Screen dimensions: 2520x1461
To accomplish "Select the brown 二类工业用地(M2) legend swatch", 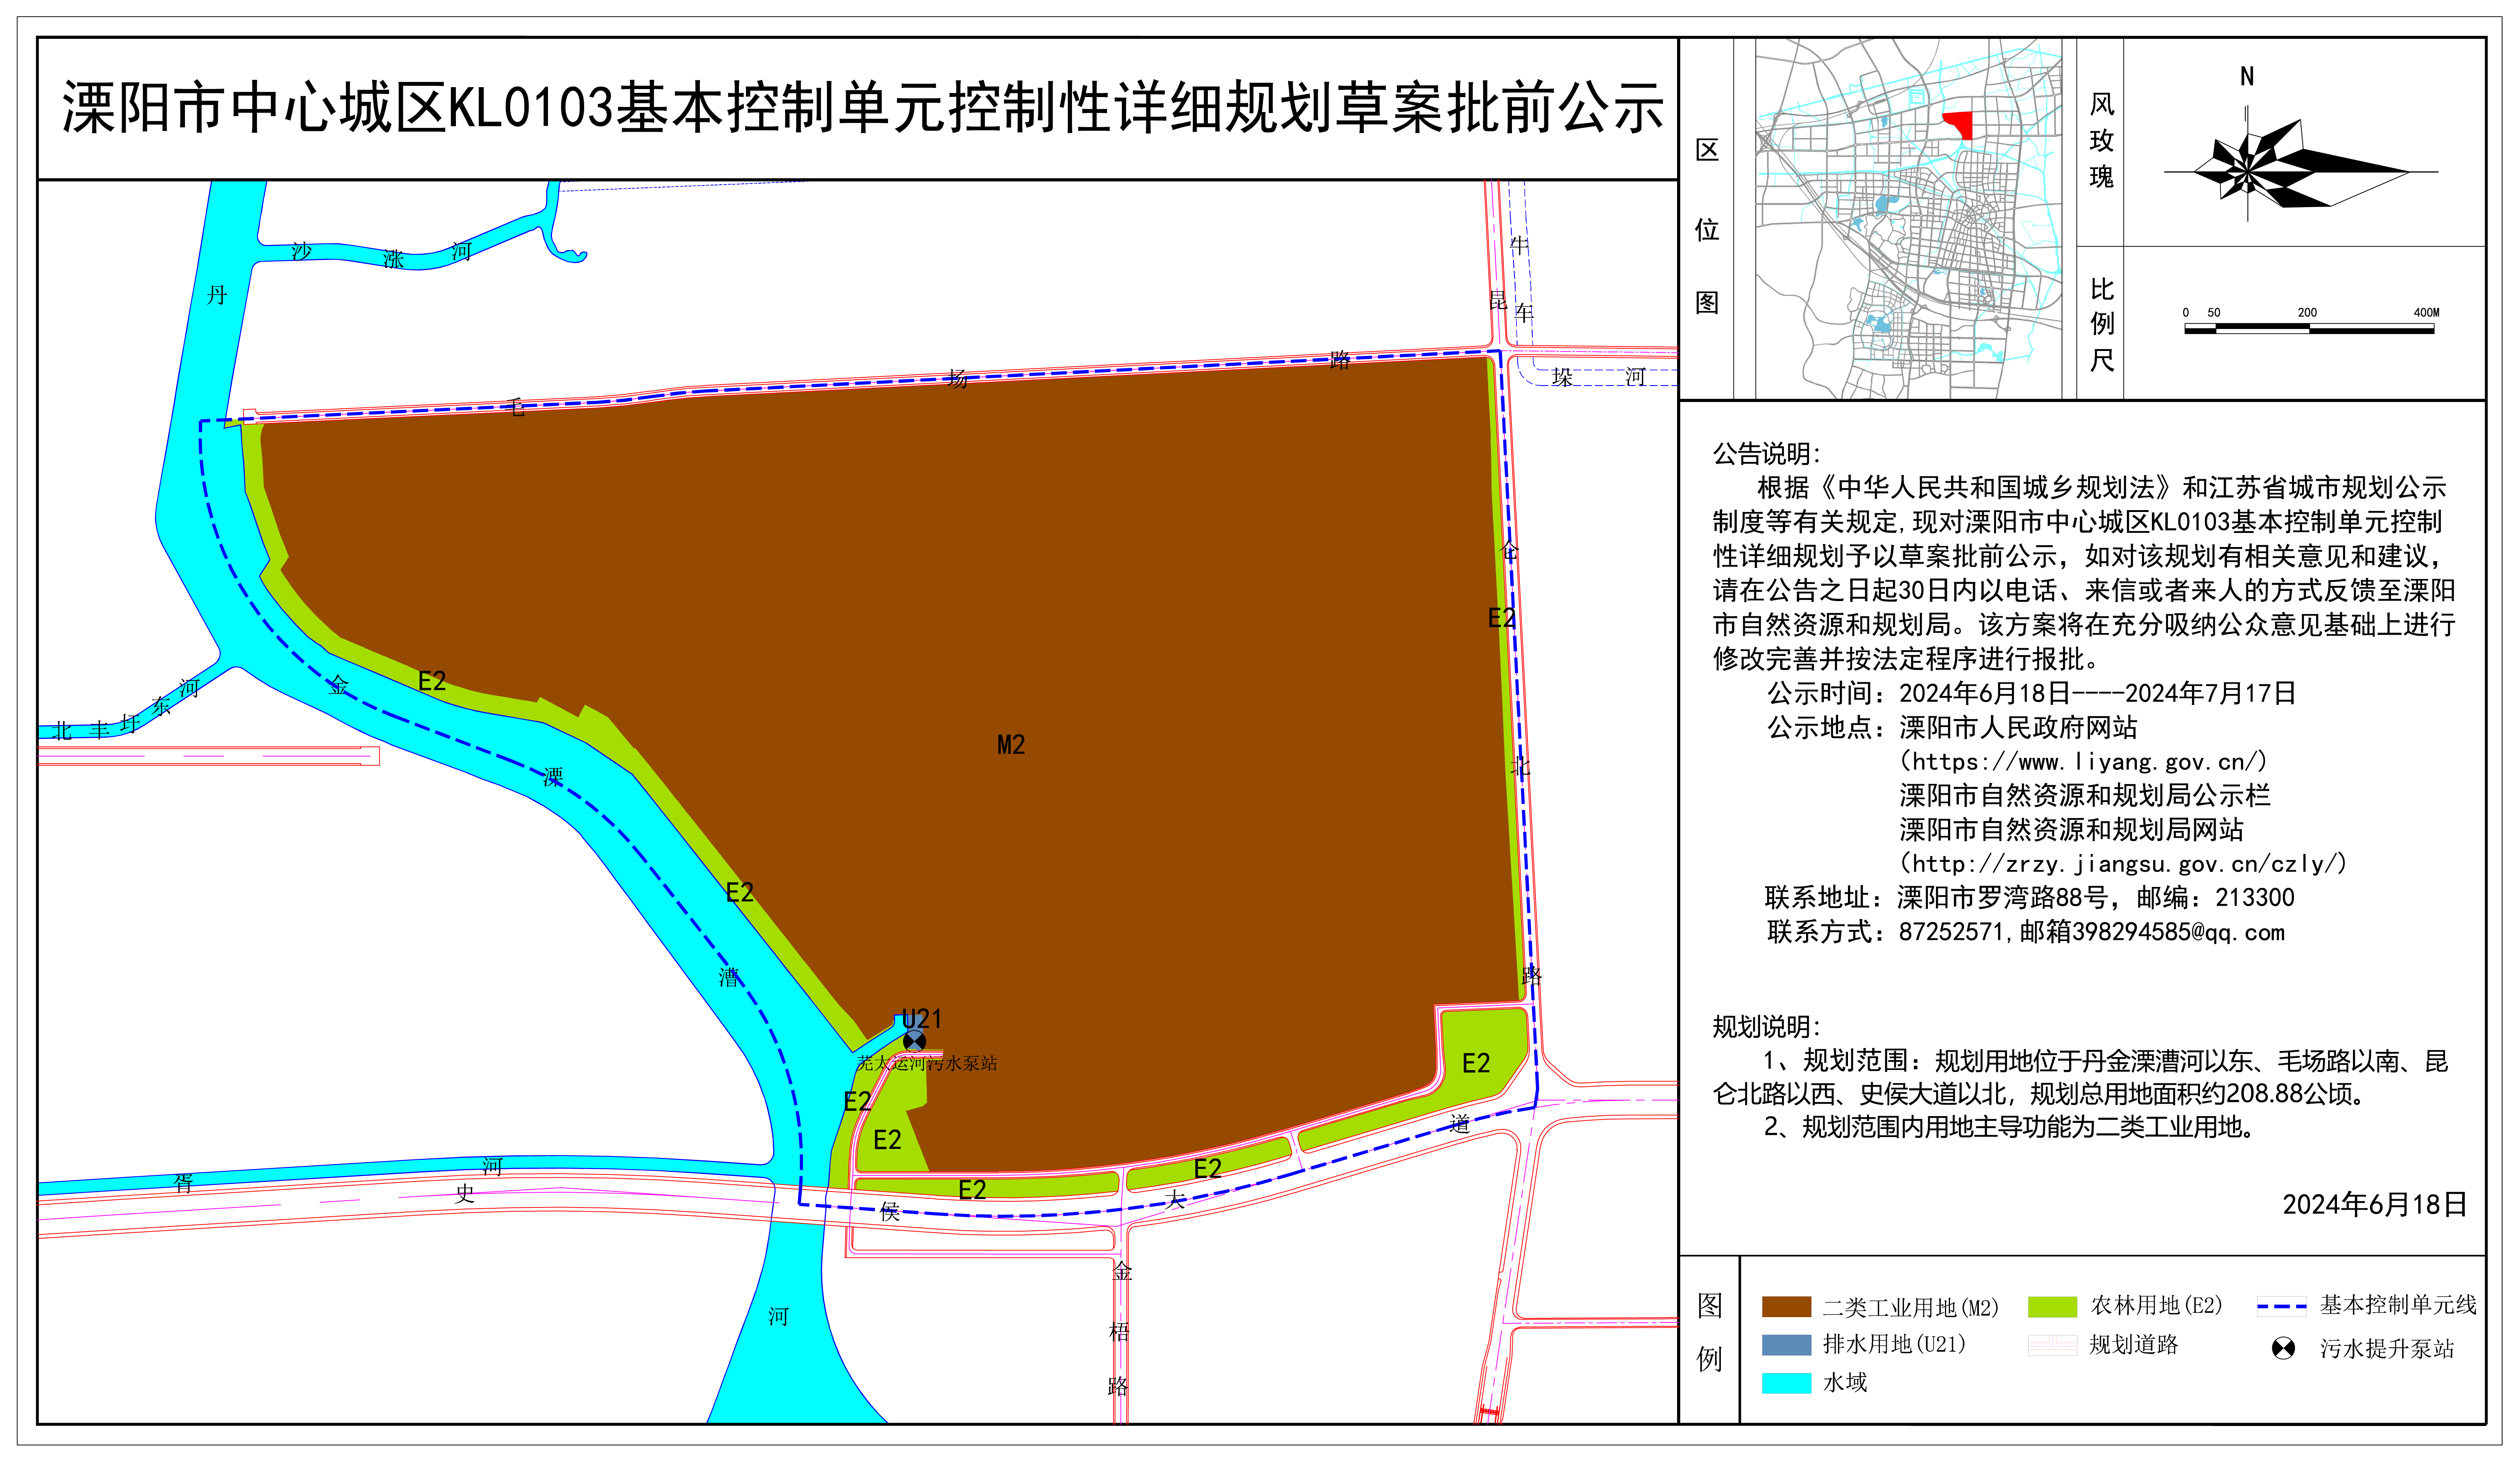I will point(1786,1306).
